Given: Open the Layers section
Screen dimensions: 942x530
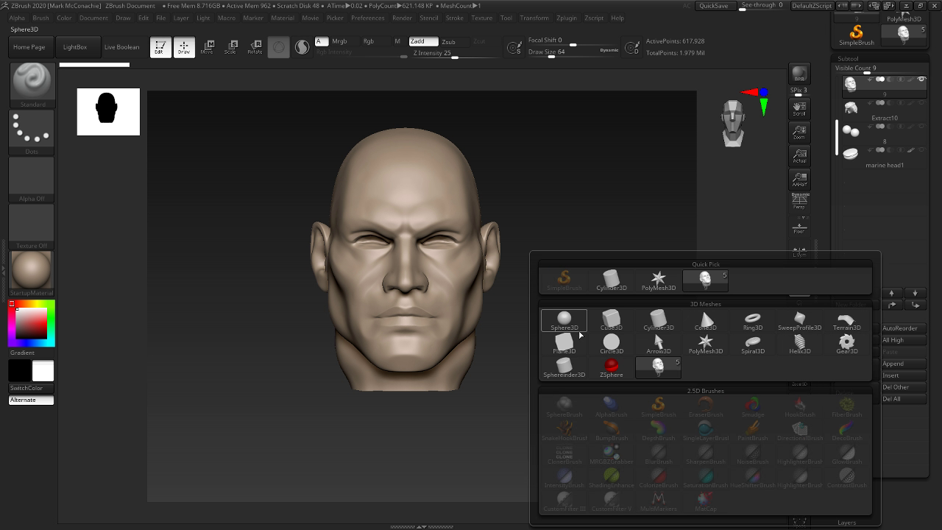Looking at the screenshot, I should point(846,523).
